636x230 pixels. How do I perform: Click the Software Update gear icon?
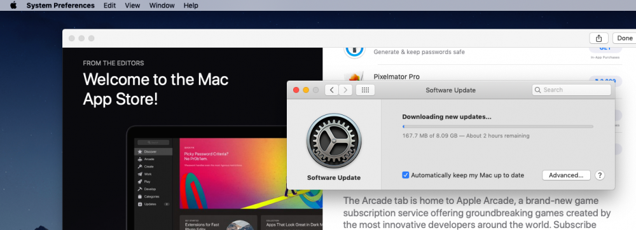click(x=334, y=141)
